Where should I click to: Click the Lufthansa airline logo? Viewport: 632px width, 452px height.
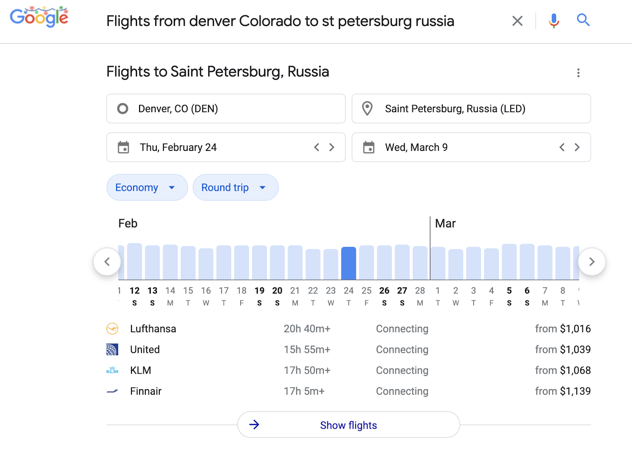click(x=113, y=329)
